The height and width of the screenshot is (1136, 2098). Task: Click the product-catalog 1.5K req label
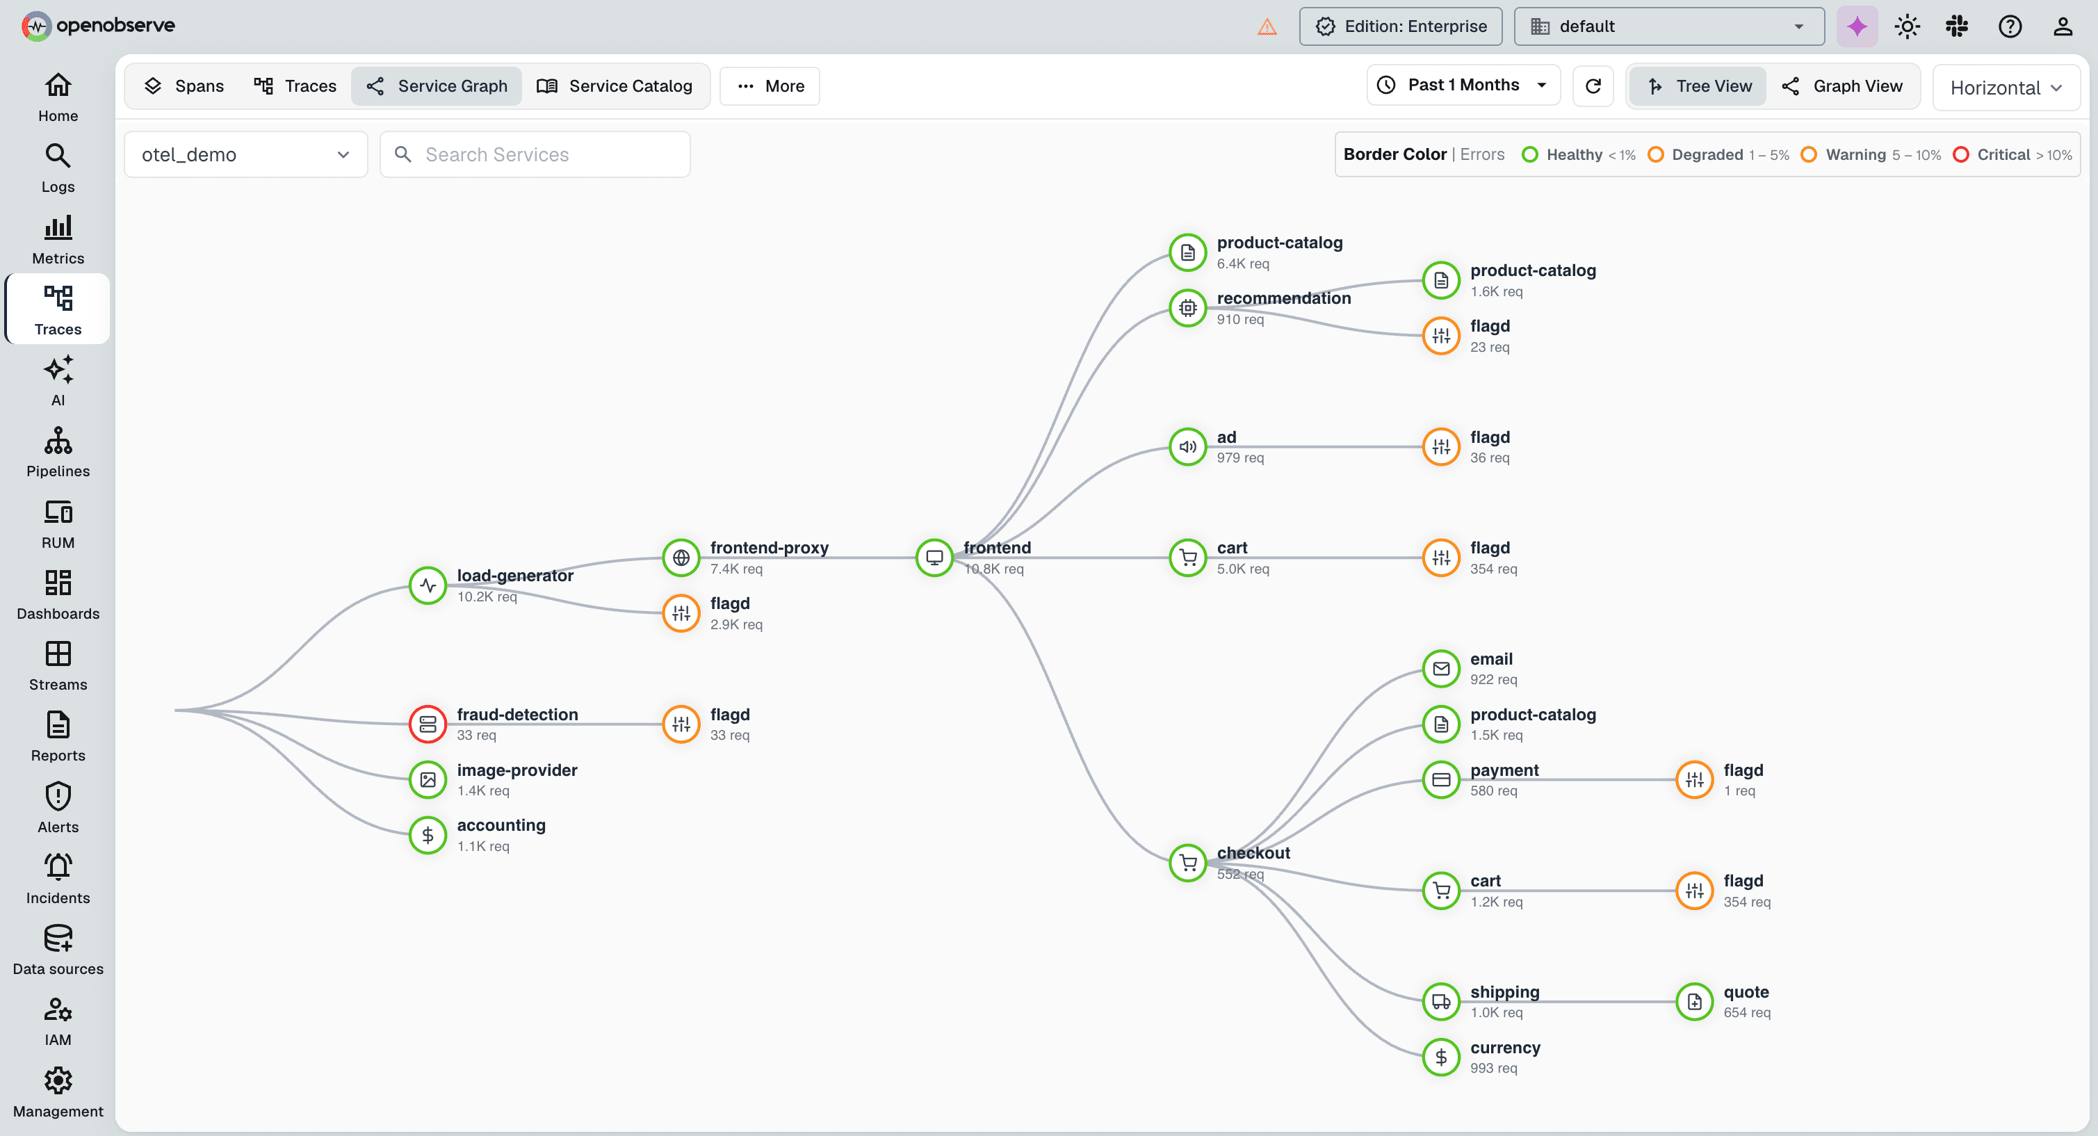tap(1533, 724)
